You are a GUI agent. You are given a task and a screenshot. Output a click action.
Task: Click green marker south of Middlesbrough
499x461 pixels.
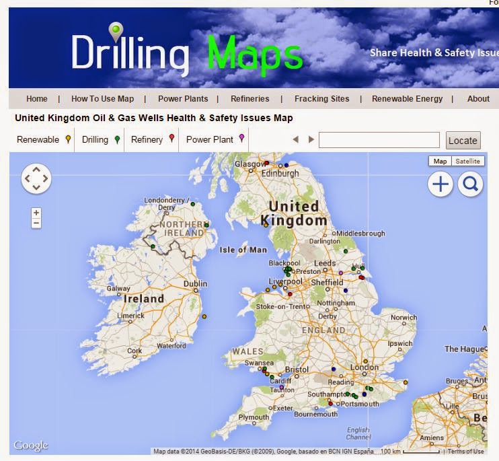point(346,251)
